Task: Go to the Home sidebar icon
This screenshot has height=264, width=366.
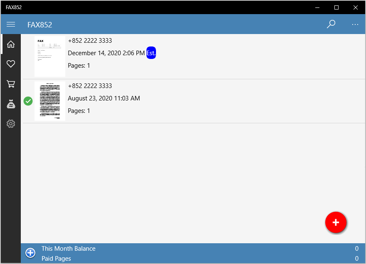Action: (11, 44)
